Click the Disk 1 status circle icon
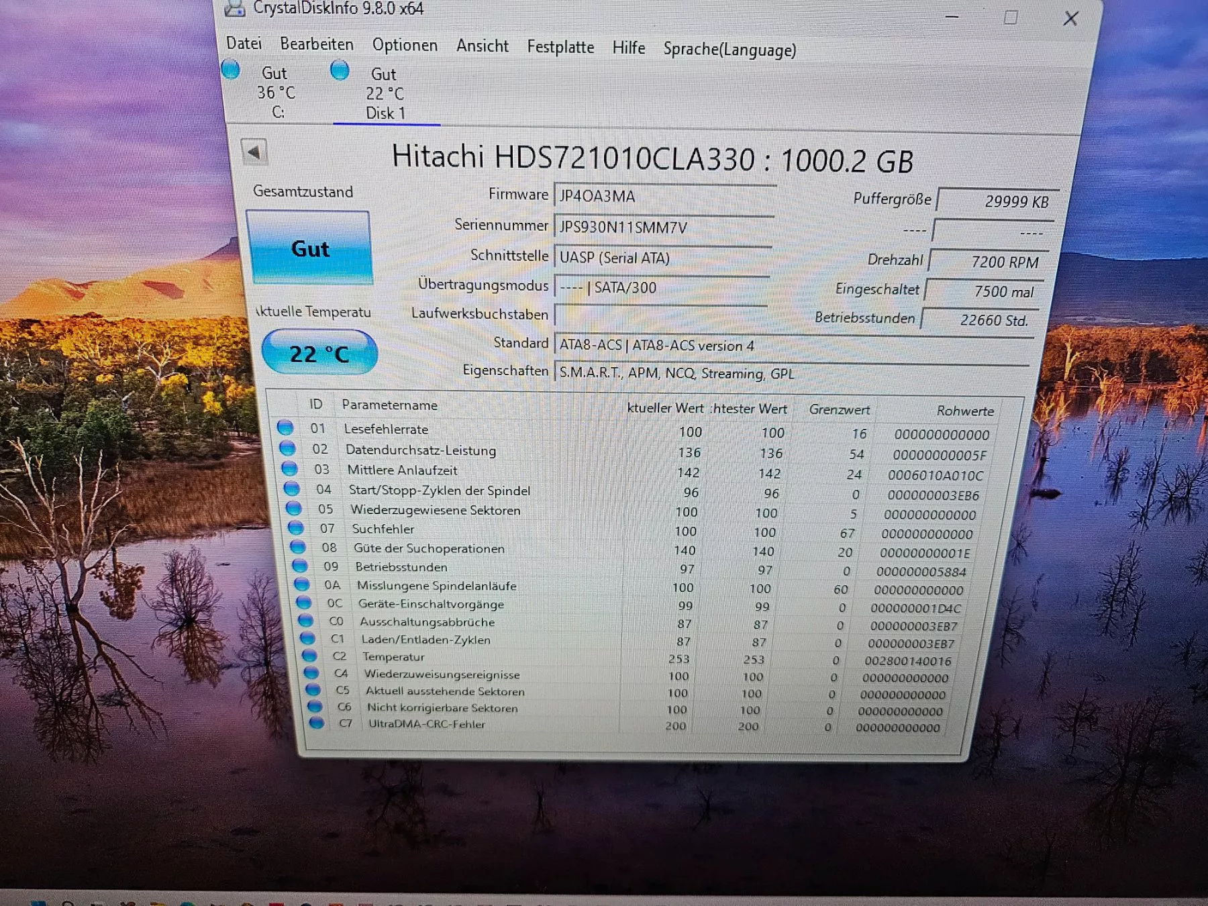 (340, 70)
